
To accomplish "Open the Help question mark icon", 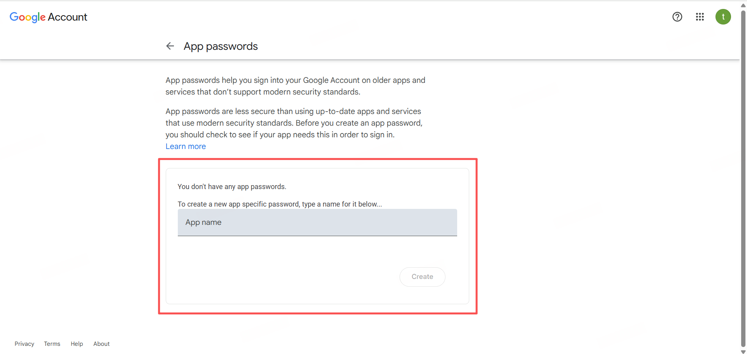I will pyautogui.click(x=677, y=17).
